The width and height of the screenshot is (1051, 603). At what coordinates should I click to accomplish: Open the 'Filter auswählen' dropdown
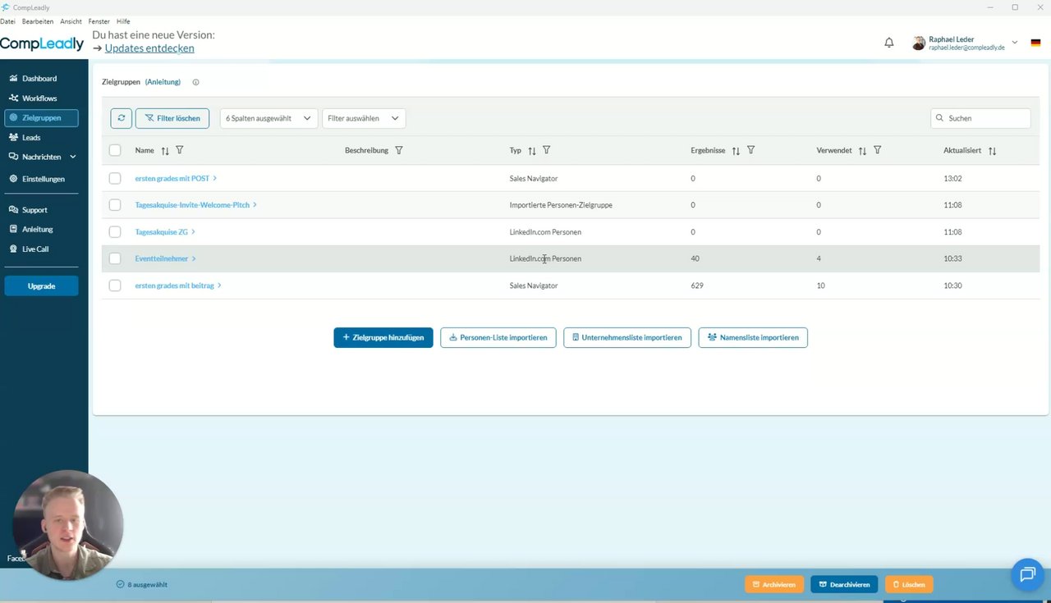coord(364,118)
